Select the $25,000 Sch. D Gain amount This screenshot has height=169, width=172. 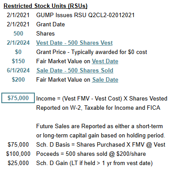click(18, 163)
